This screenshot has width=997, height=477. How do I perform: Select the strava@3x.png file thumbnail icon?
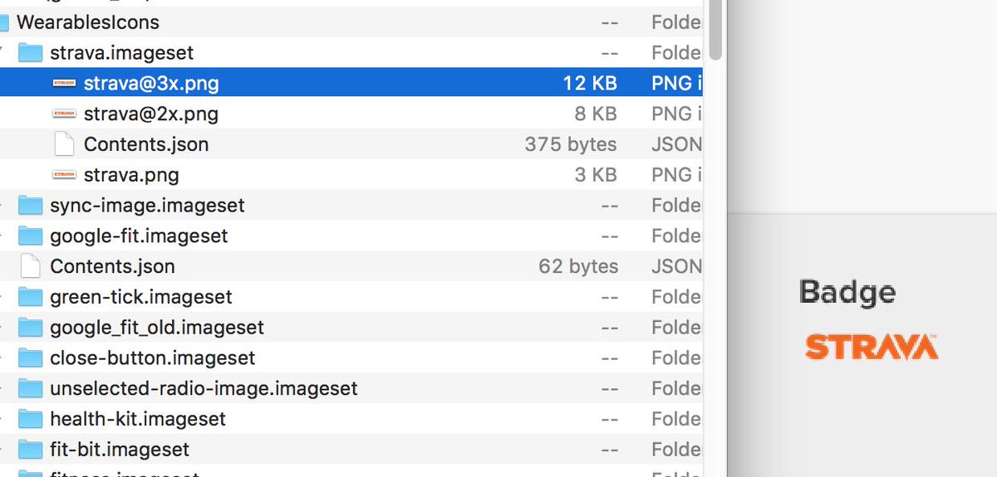tap(64, 83)
